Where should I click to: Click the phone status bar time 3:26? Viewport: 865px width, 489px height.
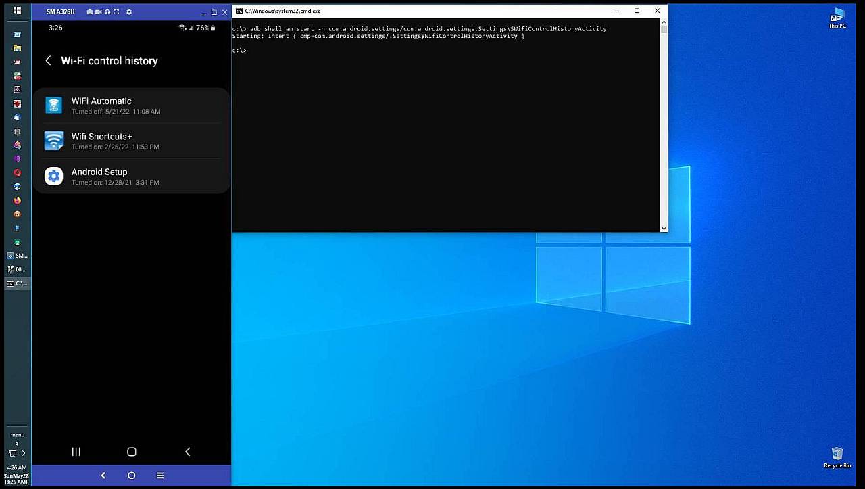55,28
